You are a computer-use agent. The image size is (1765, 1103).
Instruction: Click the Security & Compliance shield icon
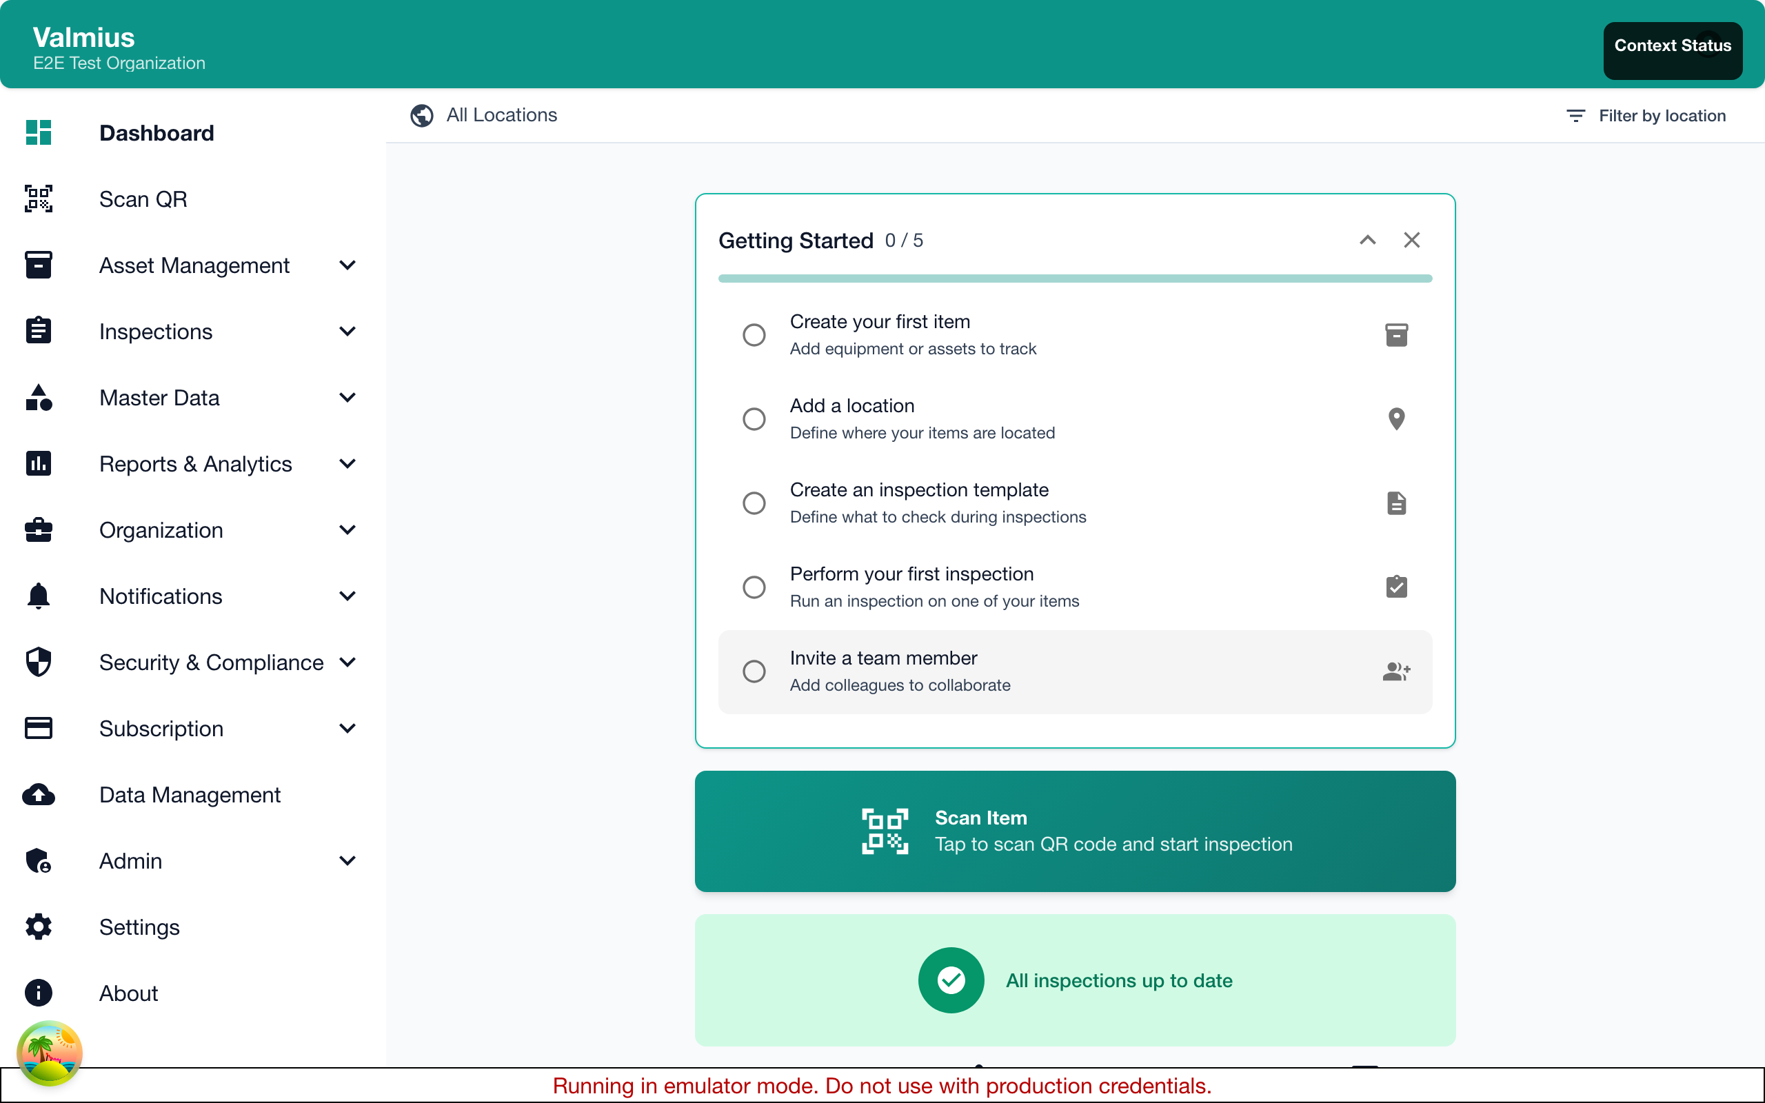coord(38,662)
